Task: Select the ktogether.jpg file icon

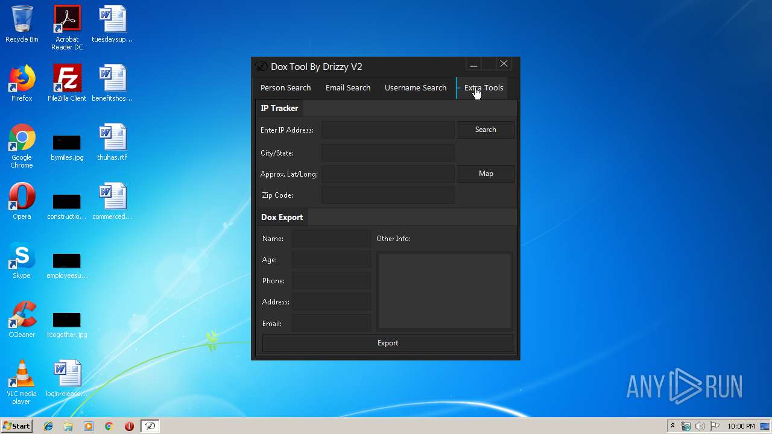Action: [x=67, y=325]
